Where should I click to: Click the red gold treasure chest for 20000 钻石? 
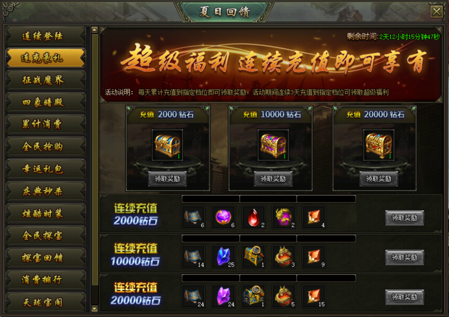(379, 145)
